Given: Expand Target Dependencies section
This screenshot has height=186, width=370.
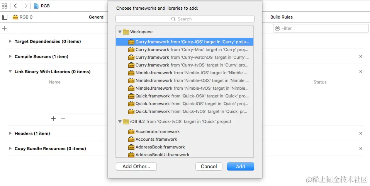Looking at the screenshot, I should click(10, 41).
